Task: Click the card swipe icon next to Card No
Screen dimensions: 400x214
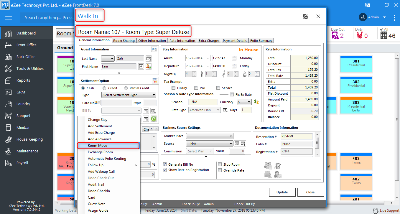Action: 98,103
